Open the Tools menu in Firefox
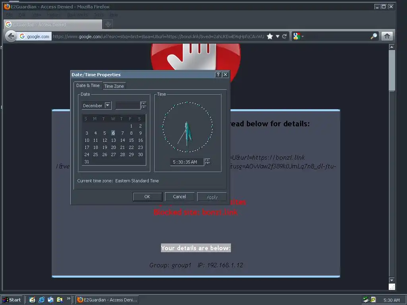Screen dimensions: 407x305 tap(99, 15)
